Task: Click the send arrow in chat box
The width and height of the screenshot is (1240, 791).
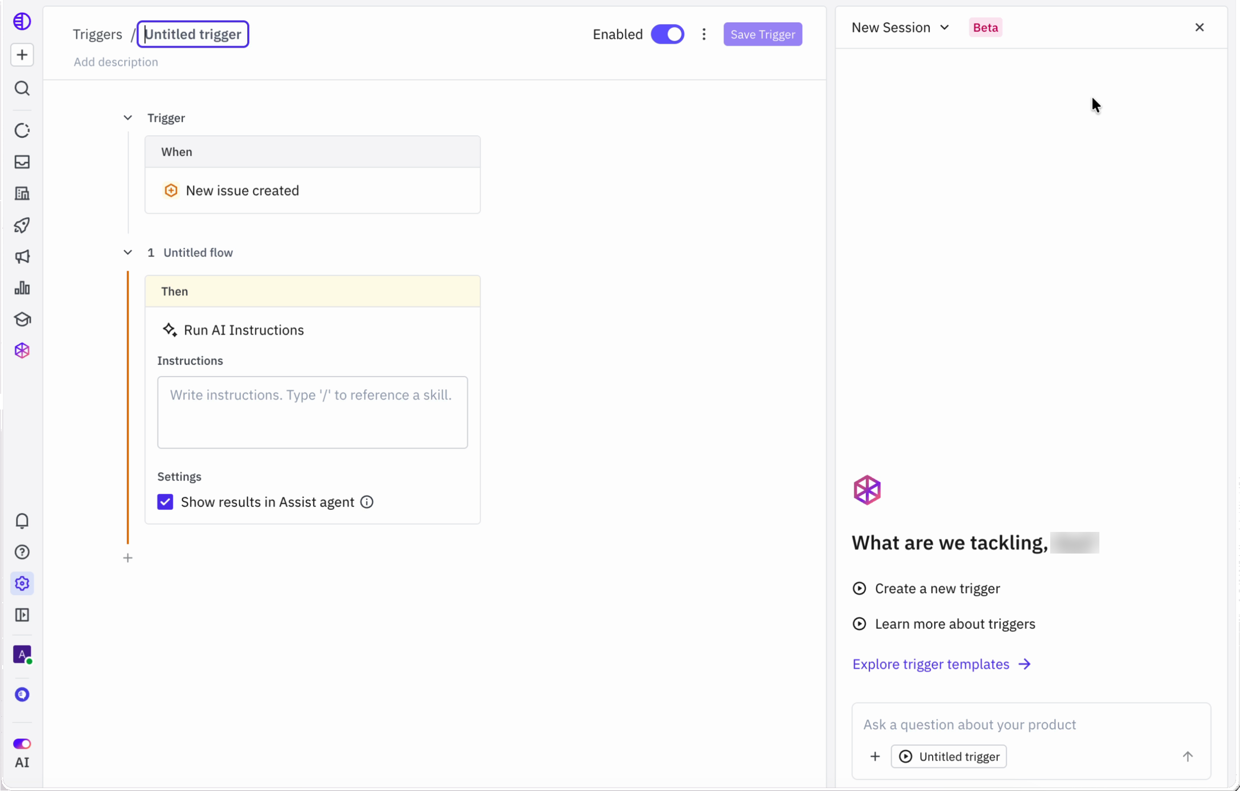Action: coord(1187,757)
